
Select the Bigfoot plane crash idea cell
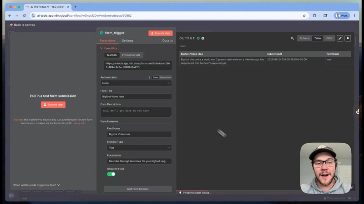pos(222,61)
